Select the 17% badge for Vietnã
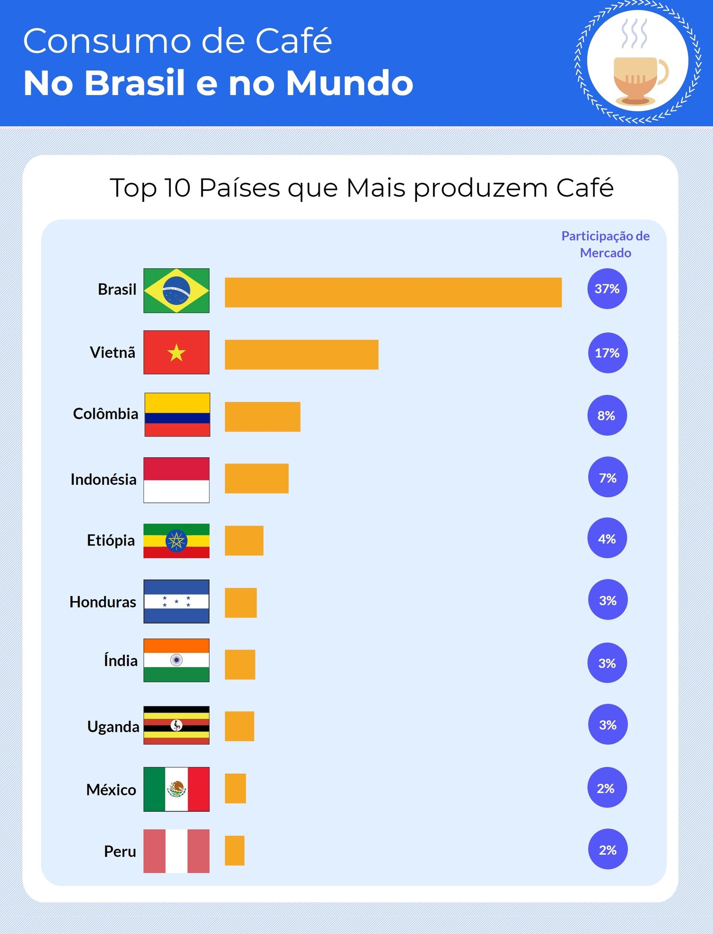Screen dimensions: 713x934 click(607, 353)
